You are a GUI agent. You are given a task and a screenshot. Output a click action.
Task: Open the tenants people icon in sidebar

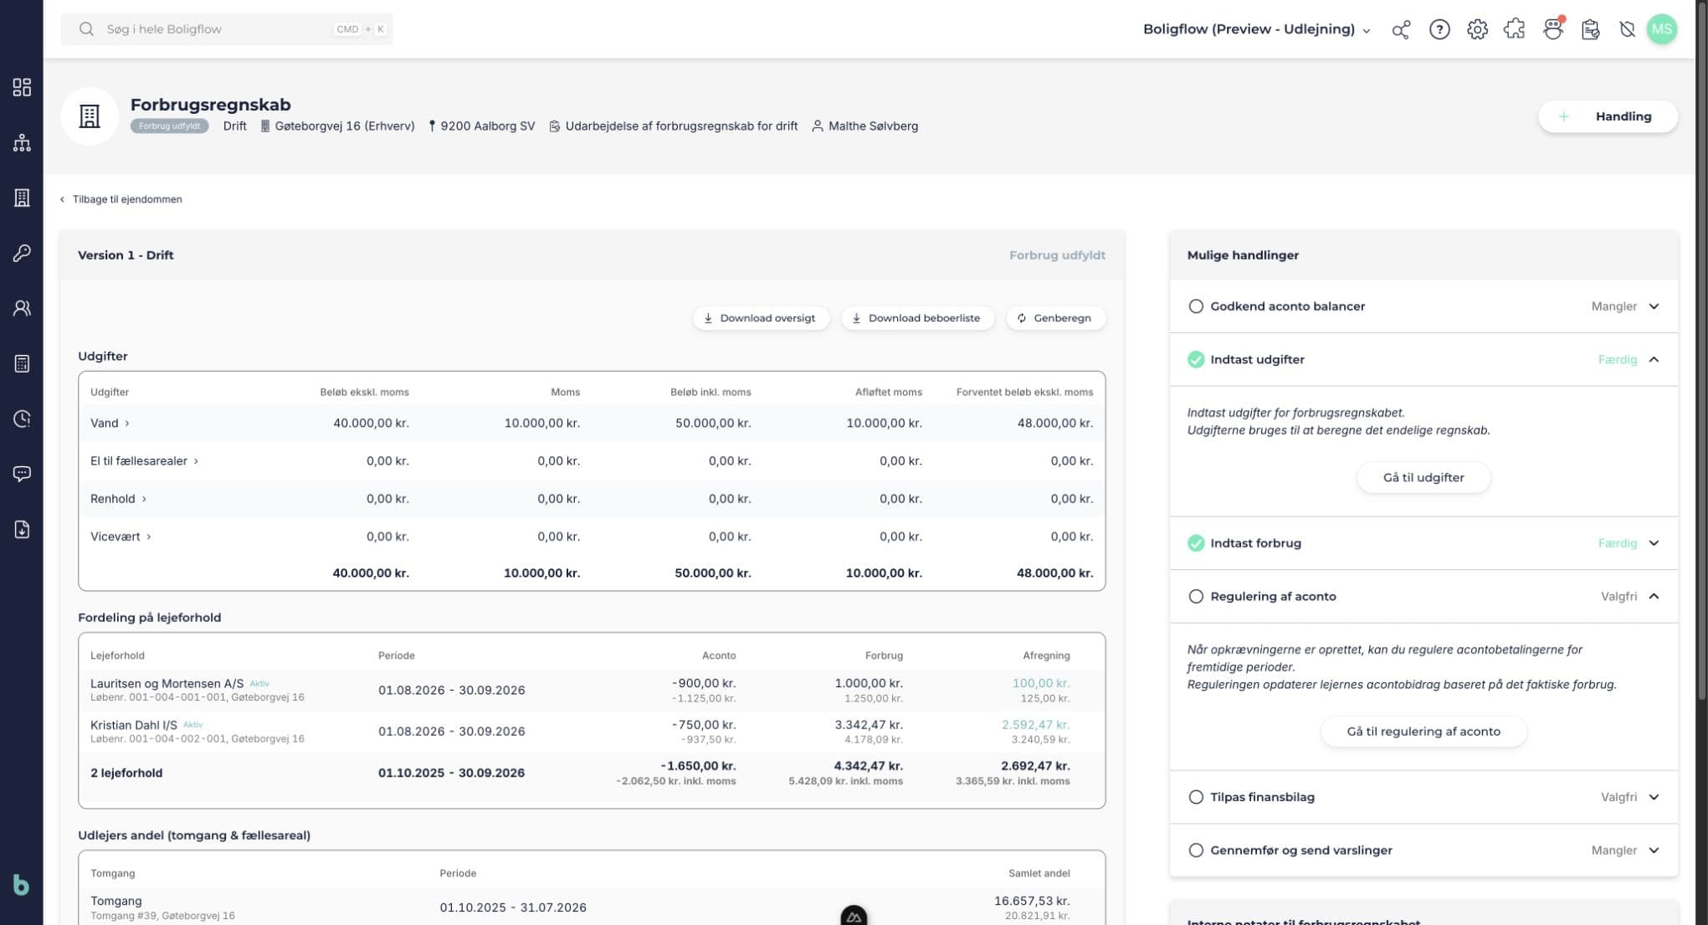[x=22, y=308]
